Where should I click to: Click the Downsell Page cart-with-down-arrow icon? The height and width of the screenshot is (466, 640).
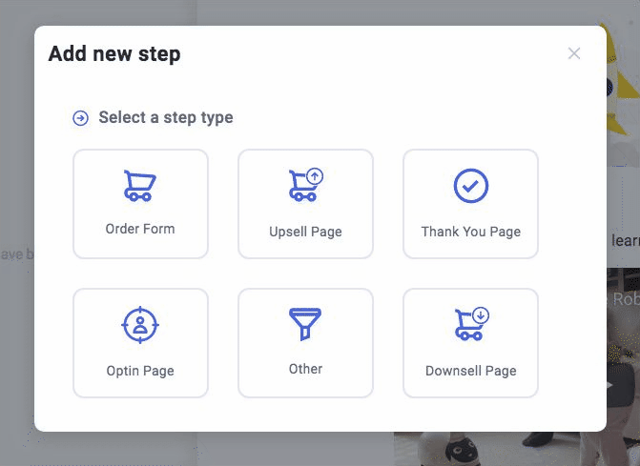[471, 324]
